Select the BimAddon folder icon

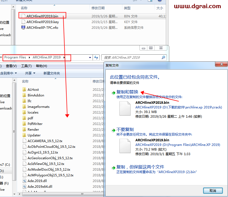[24, 95]
